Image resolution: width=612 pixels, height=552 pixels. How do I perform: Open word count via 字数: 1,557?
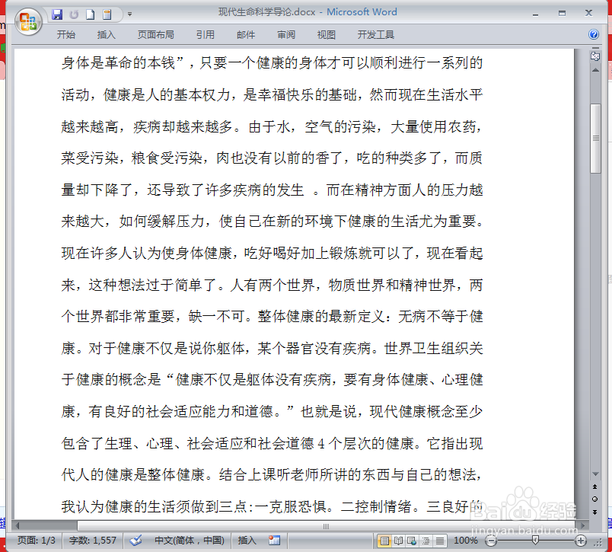tap(93, 541)
